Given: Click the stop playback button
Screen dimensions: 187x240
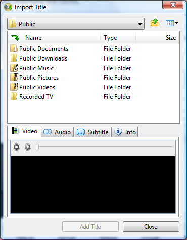Looking at the screenshot, I should pos(17,147).
